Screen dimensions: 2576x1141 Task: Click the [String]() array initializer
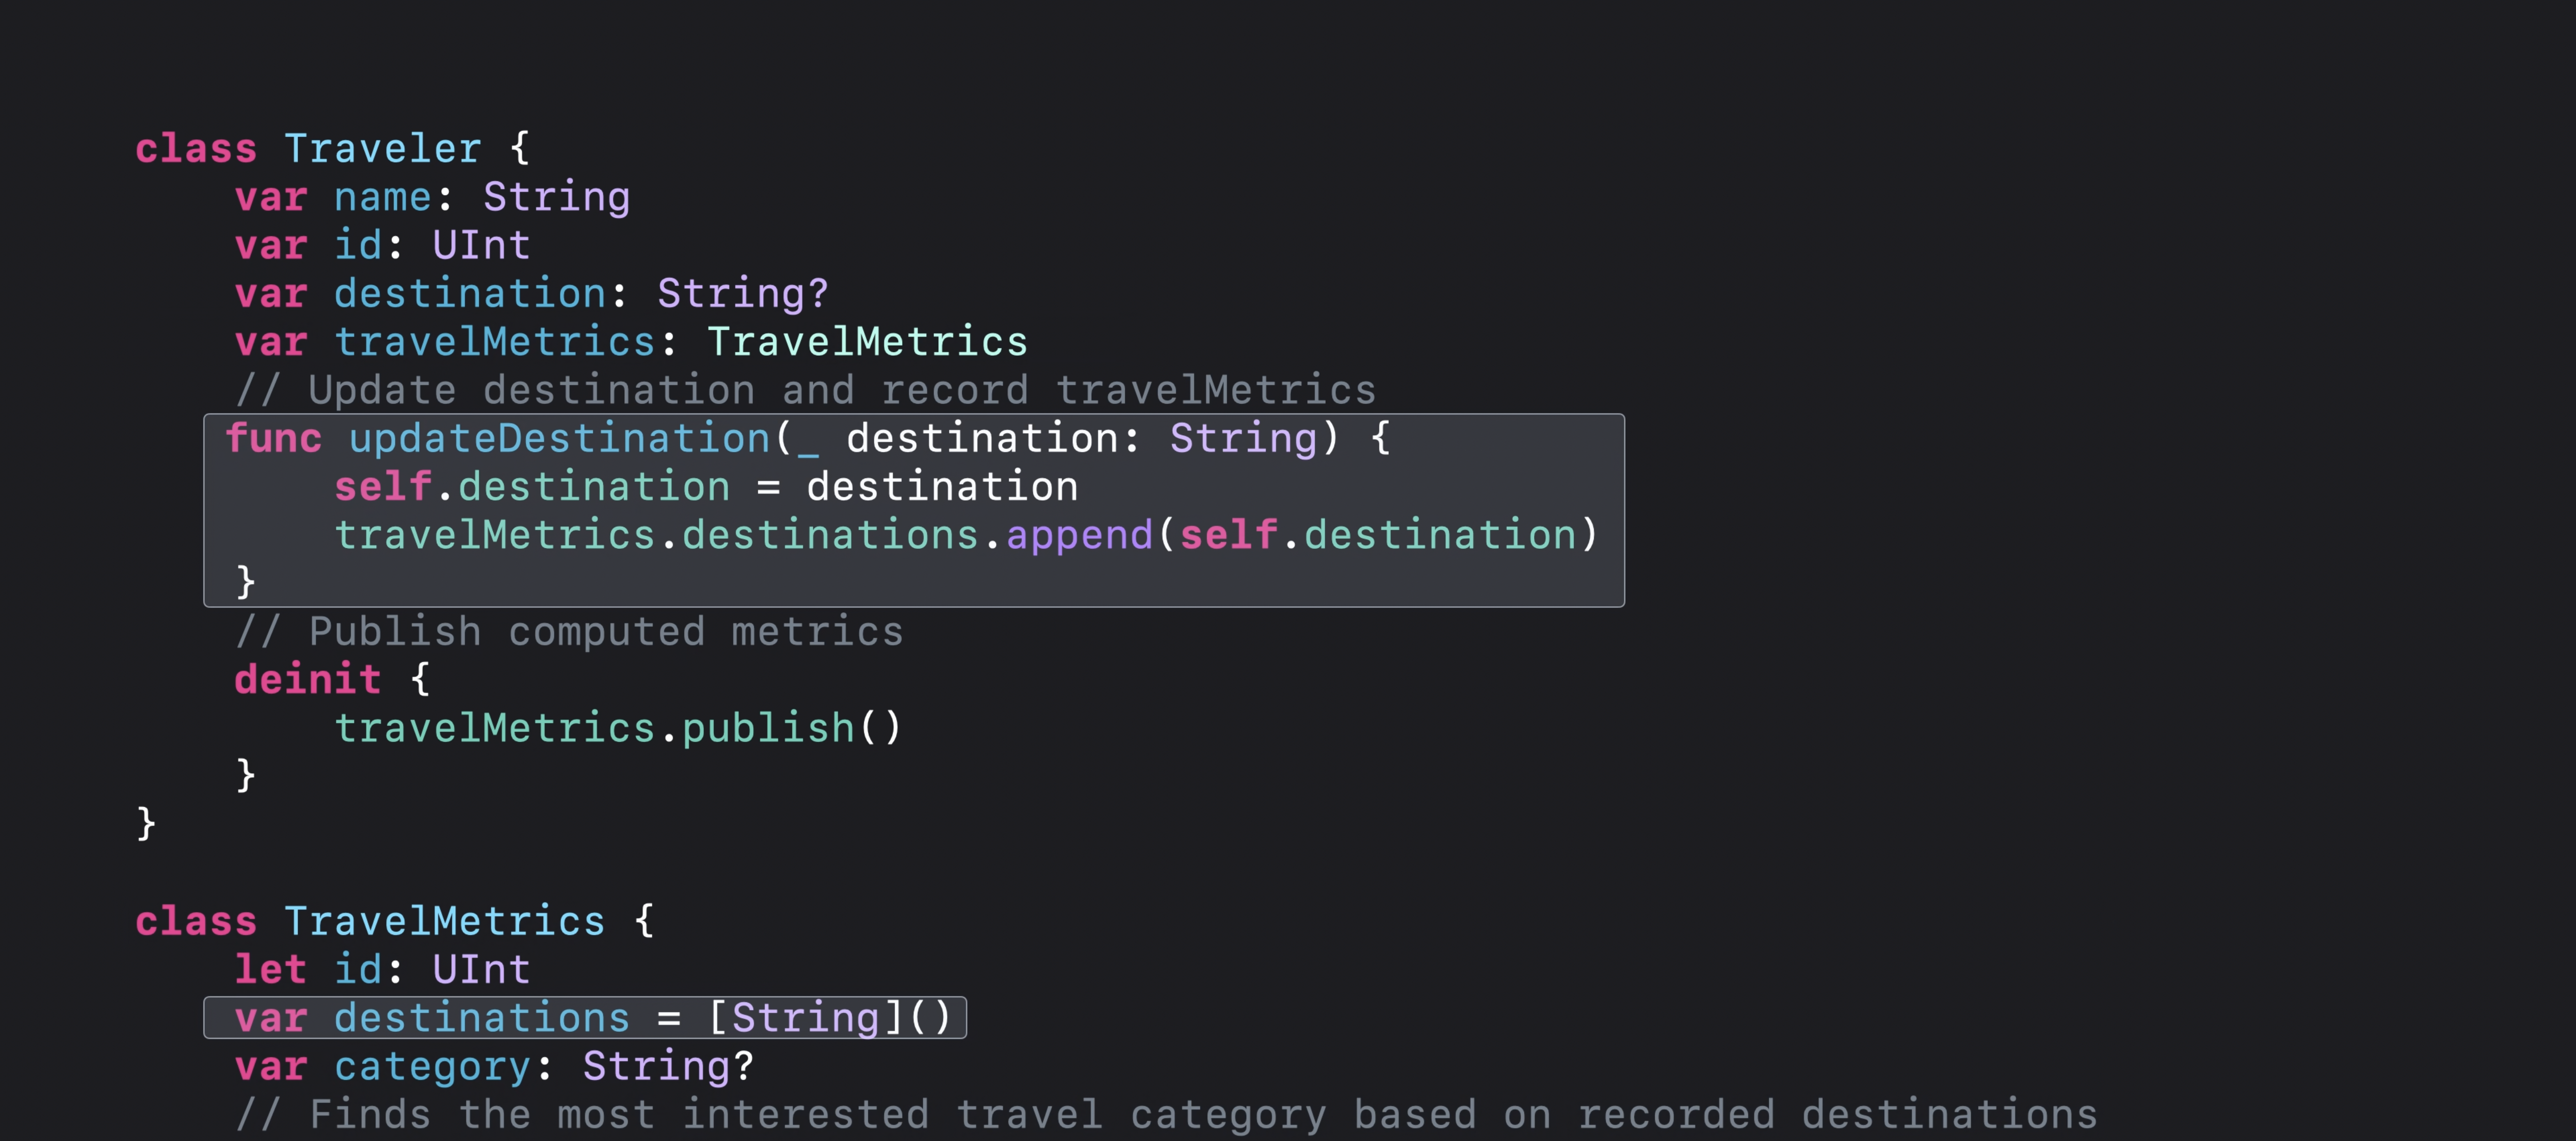pyautogui.click(x=829, y=1018)
